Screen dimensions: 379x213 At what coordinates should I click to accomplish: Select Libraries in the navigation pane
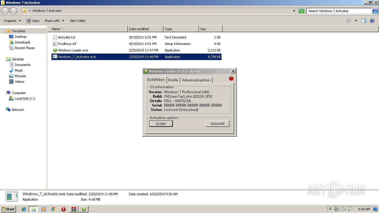pyautogui.click(x=18, y=59)
